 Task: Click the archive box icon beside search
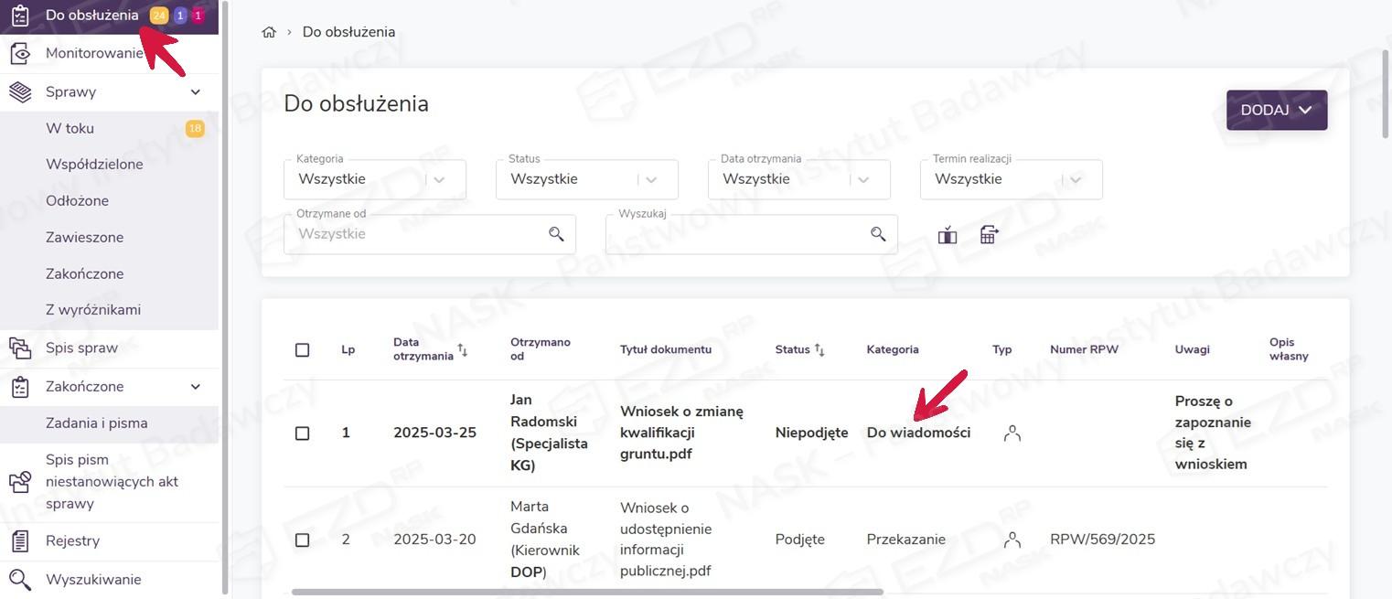tap(947, 235)
